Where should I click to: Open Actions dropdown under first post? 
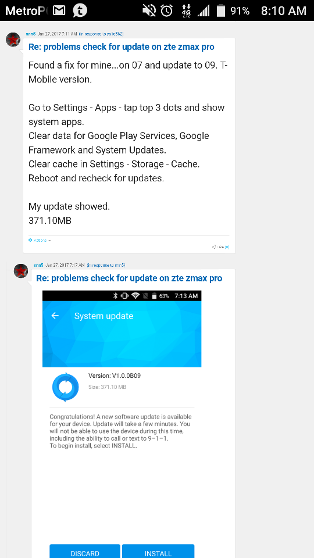(x=40, y=240)
